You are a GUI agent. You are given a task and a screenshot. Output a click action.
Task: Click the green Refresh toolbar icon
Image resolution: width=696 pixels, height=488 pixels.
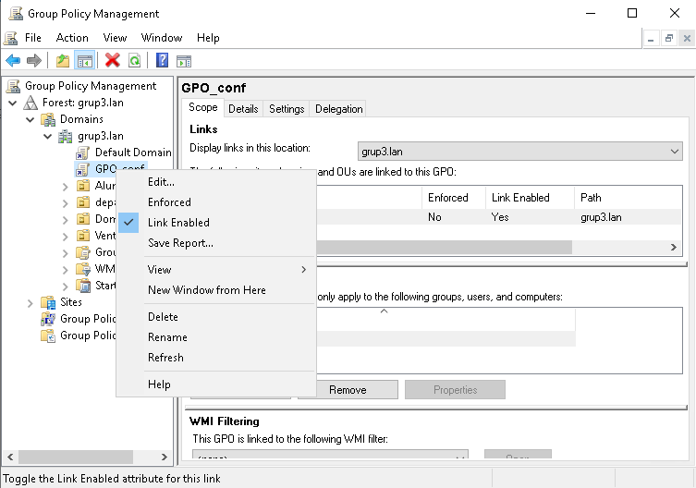click(134, 61)
